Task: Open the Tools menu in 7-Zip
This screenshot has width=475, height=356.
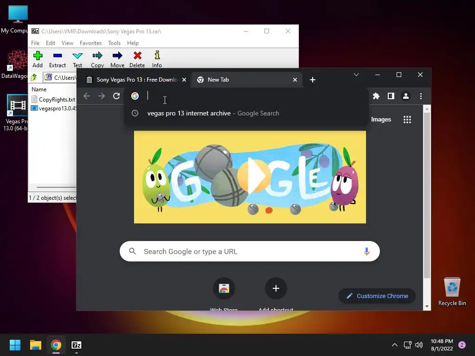Action: click(x=115, y=43)
